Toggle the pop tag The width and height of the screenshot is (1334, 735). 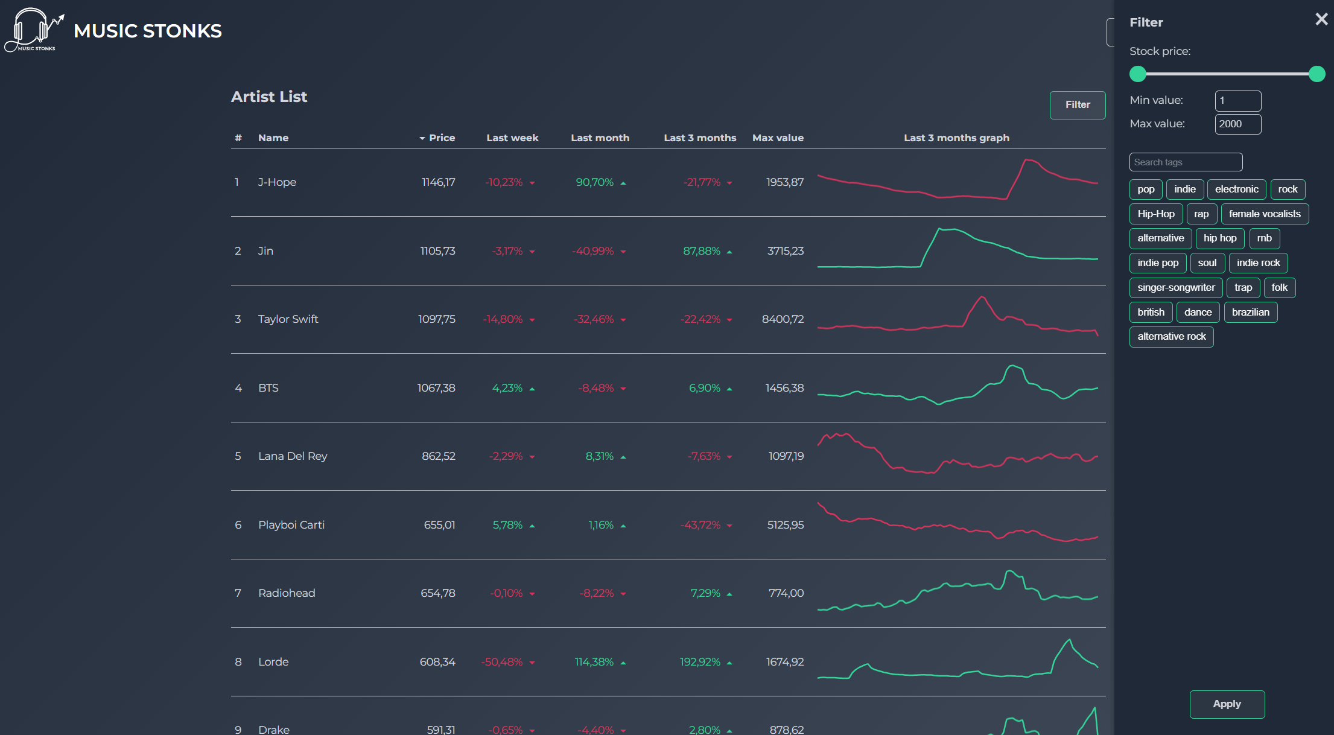click(1146, 189)
